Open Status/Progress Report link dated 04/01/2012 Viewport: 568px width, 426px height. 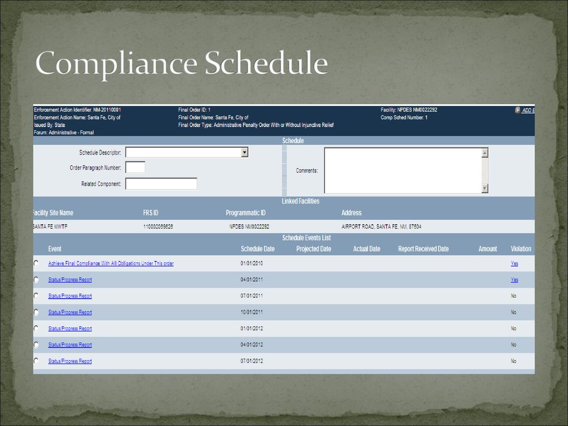[x=70, y=345]
